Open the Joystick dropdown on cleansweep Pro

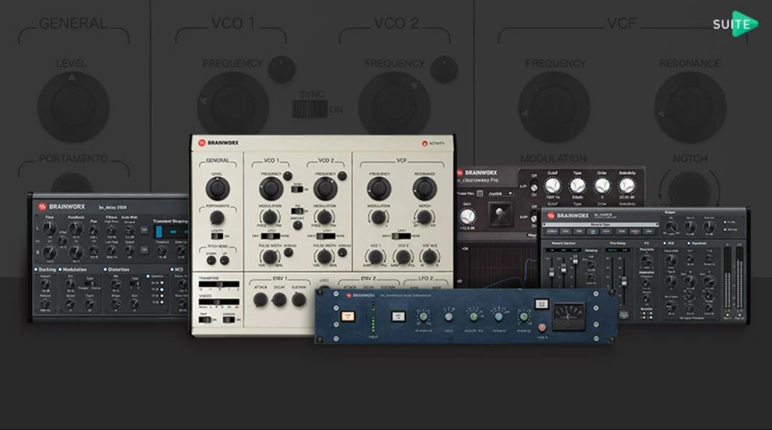click(499, 194)
